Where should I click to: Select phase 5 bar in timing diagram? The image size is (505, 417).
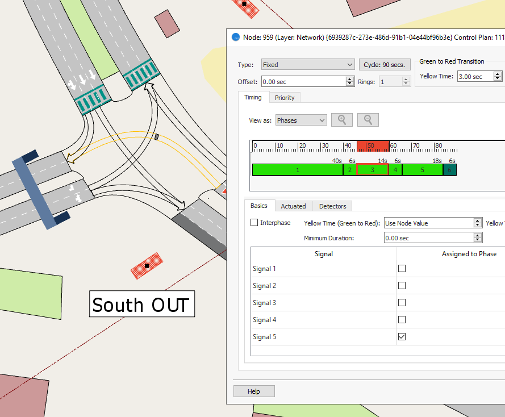tap(423, 169)
